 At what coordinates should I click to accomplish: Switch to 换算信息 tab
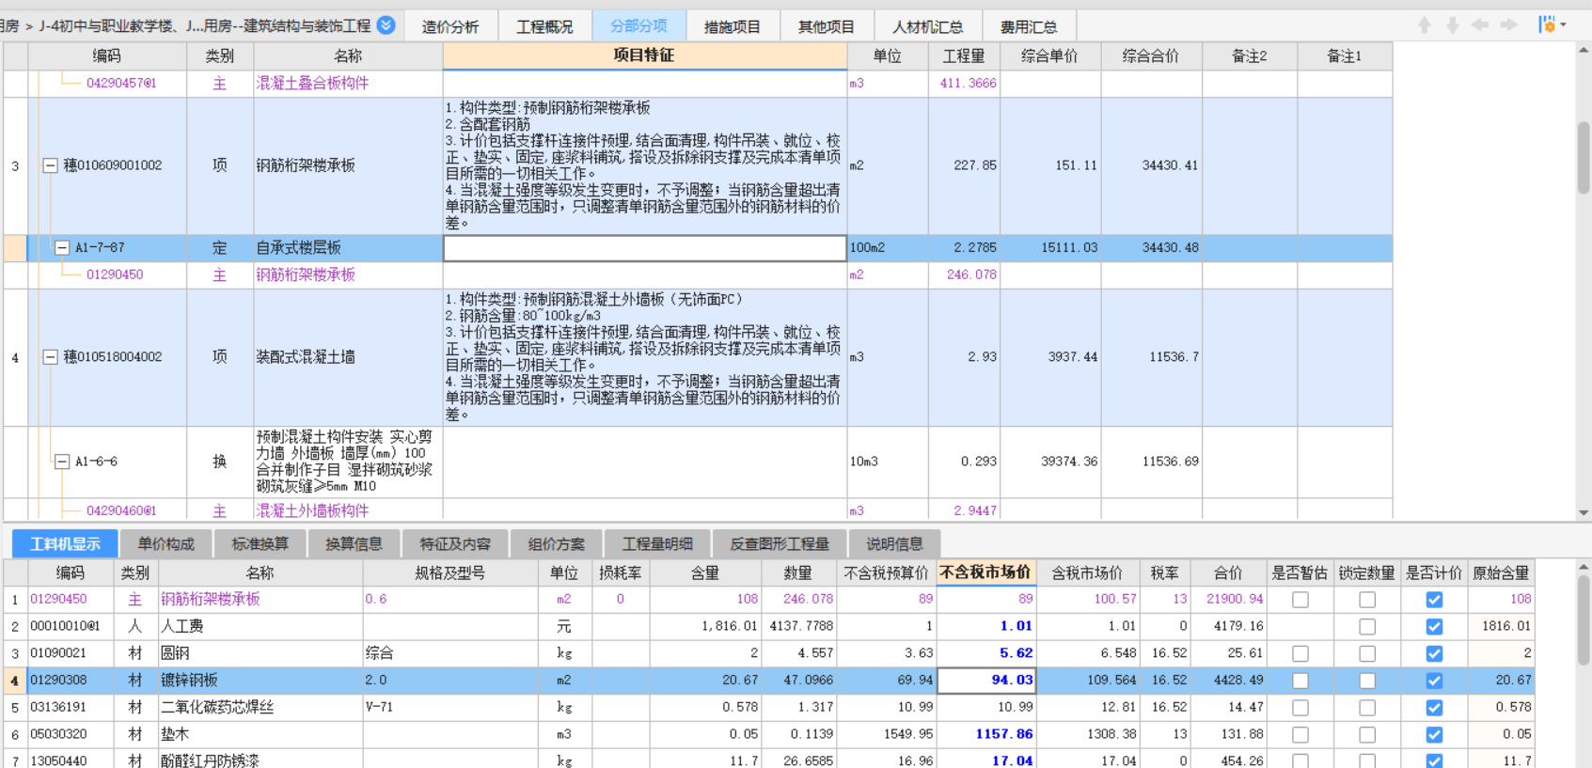[354, 544]
